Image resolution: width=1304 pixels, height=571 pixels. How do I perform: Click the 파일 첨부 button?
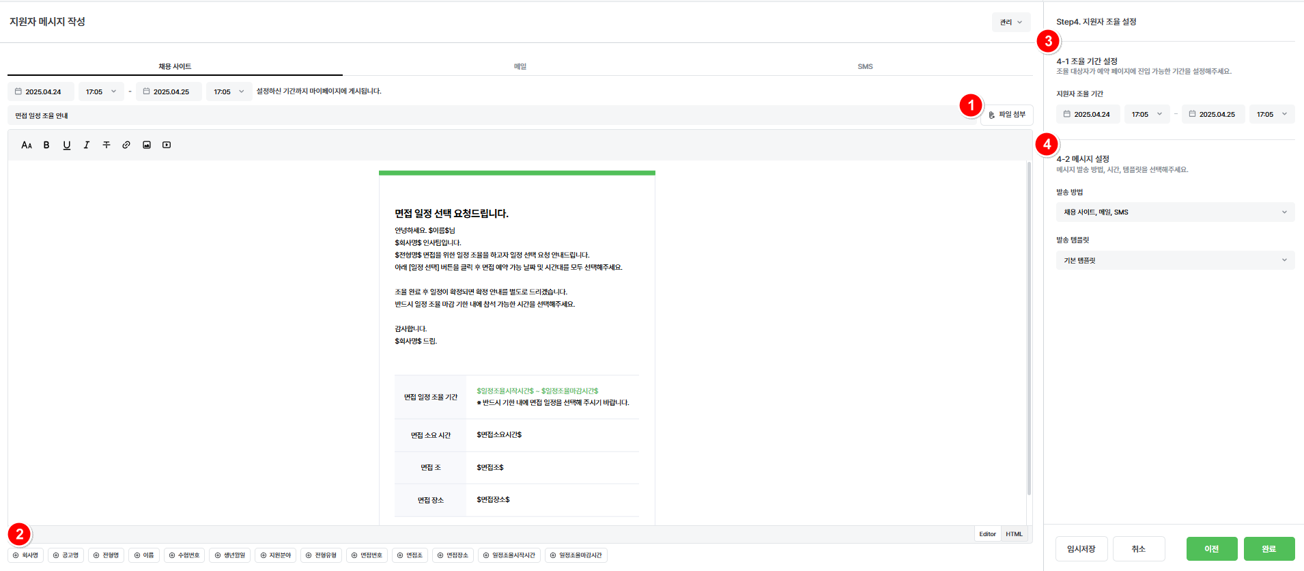pyautogui.click(x=1007, y=115)
